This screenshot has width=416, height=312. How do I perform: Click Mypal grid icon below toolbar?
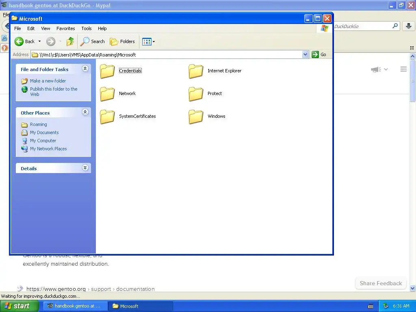(412, 48)
